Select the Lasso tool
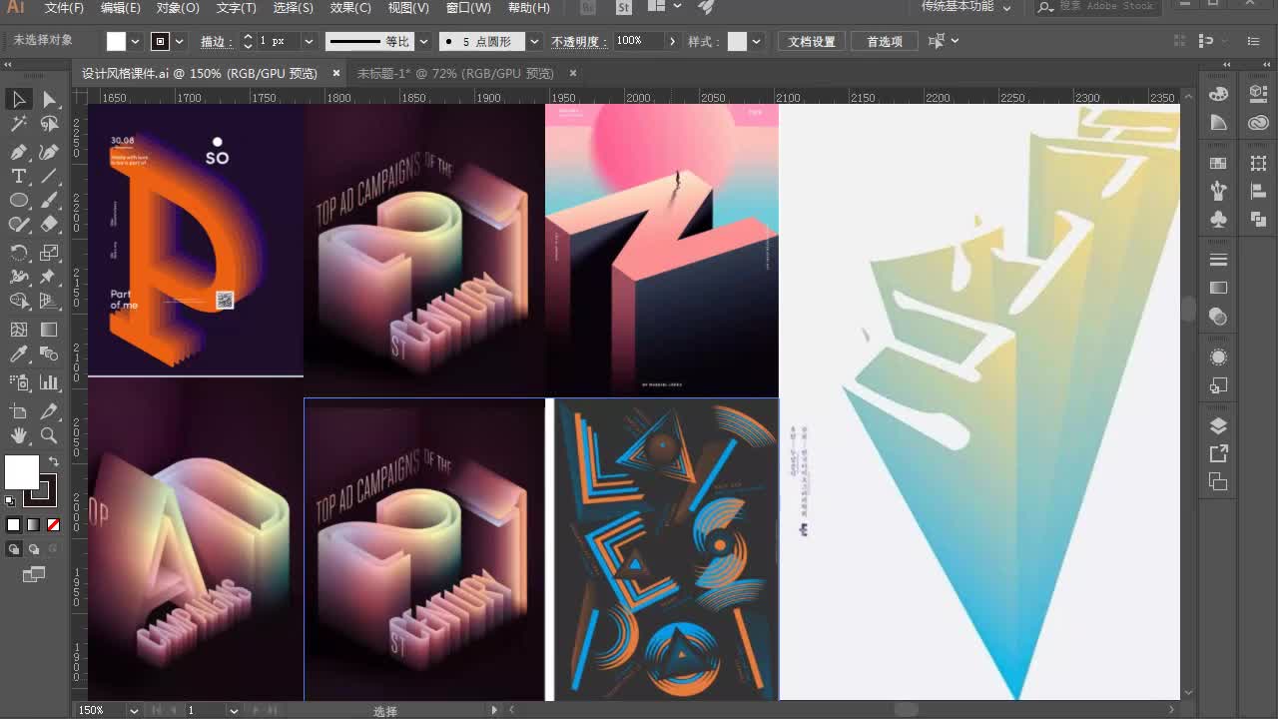 click(x=49, y=124)
